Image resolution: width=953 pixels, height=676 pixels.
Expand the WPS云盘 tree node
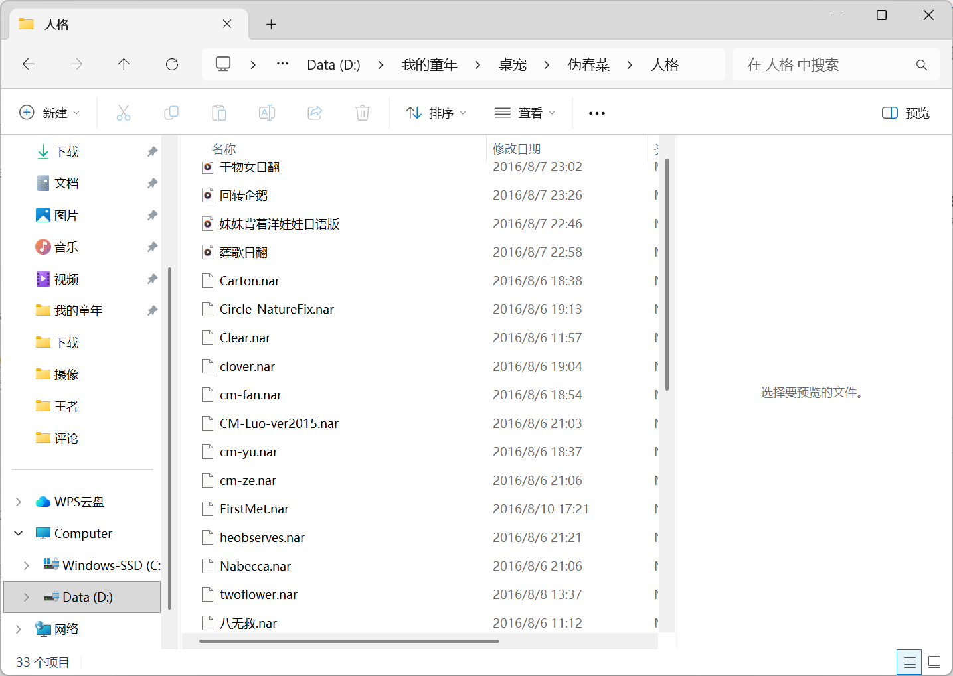point(19,502)
